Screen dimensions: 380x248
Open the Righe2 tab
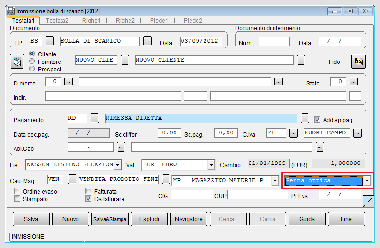125,21
